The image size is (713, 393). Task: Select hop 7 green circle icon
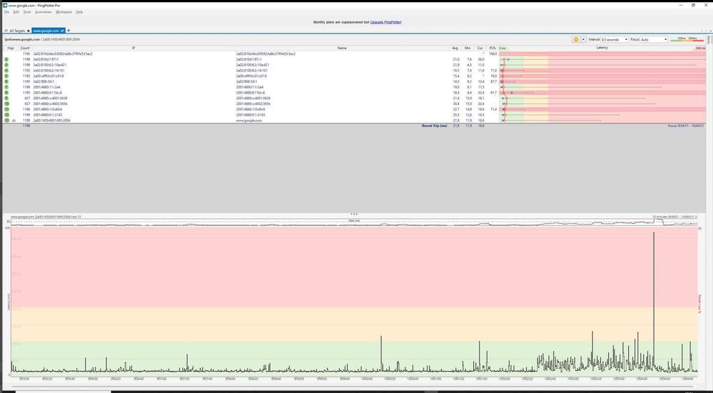(6, 87)
